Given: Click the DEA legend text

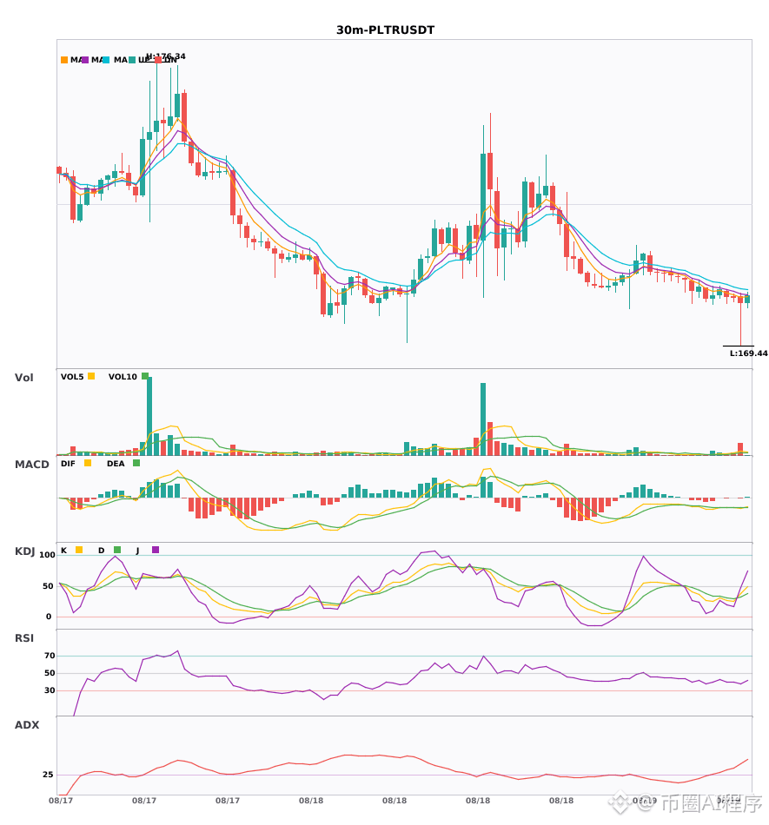Looking at the screenshot, I should tap(116, 464).
